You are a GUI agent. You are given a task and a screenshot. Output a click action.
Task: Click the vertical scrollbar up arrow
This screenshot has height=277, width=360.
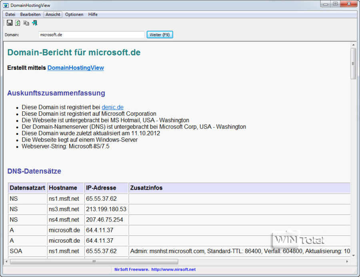point(353,45)
